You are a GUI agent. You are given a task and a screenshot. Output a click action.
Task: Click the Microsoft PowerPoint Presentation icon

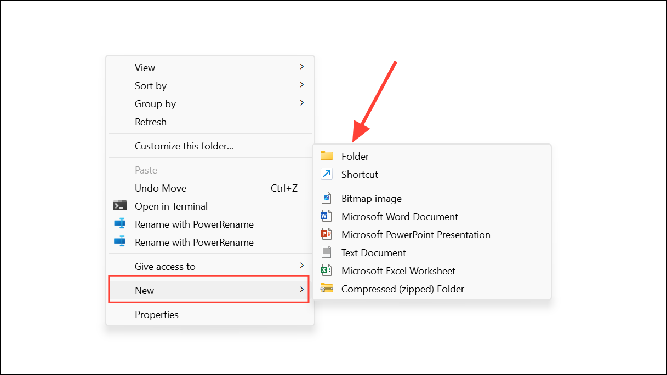(327, 234)
